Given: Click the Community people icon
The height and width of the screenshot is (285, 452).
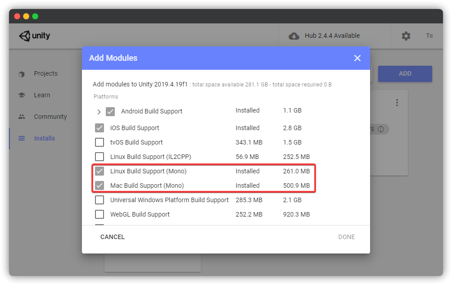Looking at the screenshot, I should pos(22,117).
